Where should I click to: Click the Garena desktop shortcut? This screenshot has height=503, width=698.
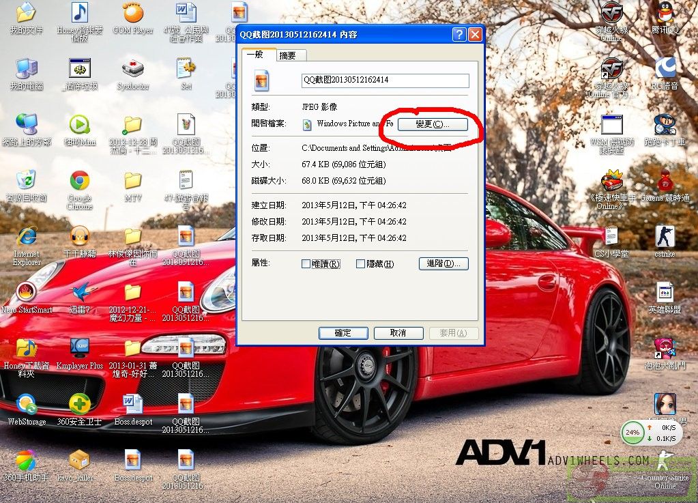coord(665,182)
